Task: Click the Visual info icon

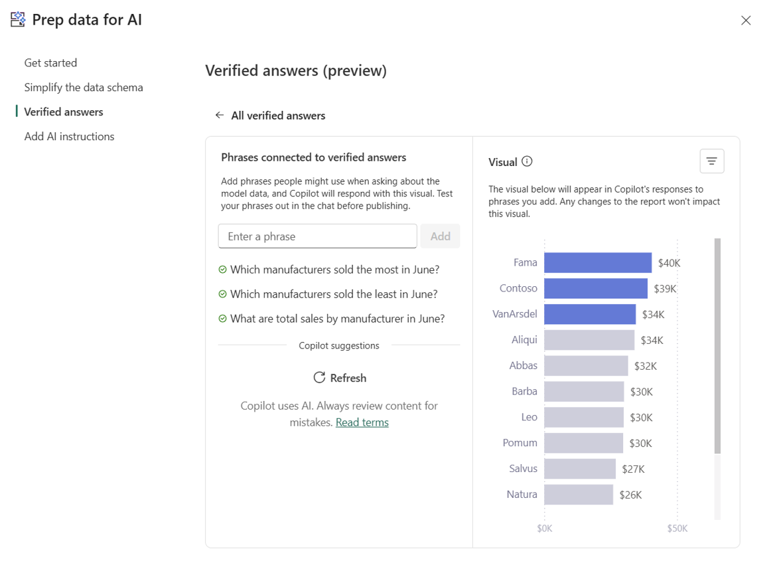Action: click(x=527, y=161)
